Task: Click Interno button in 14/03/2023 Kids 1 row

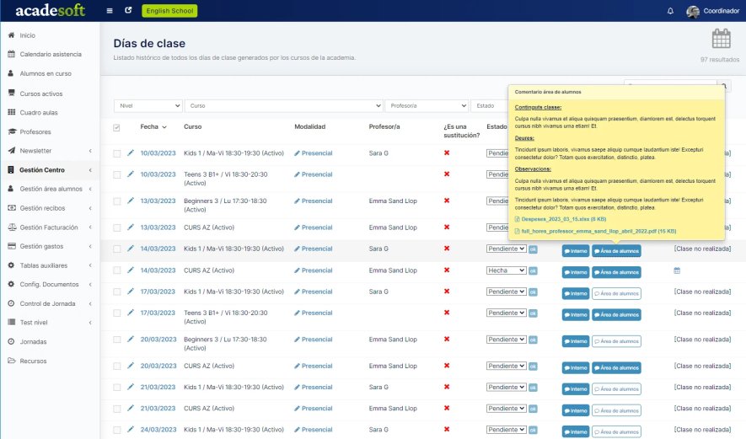Action: pyautogui.click(x=576, y=250)
